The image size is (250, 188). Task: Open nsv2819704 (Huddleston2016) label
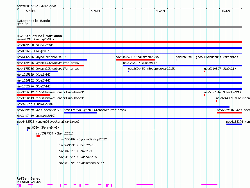coord(81,163)
